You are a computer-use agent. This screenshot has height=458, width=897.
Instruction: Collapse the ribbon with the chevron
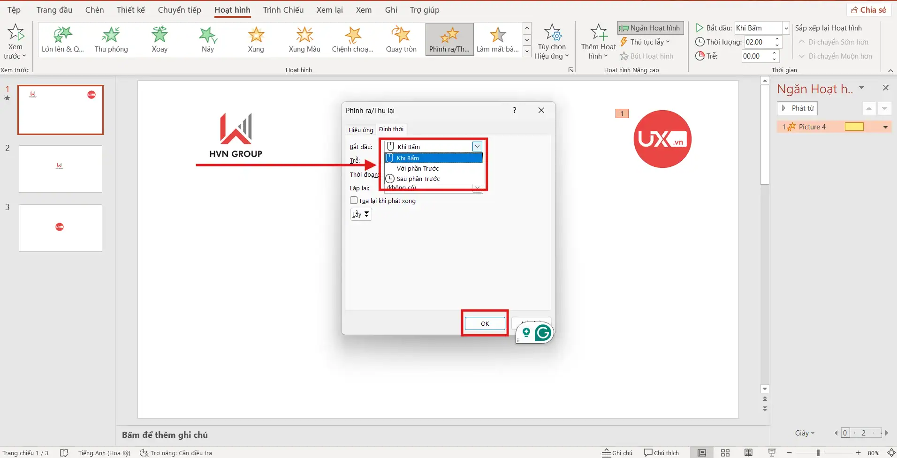click(891, 70)
